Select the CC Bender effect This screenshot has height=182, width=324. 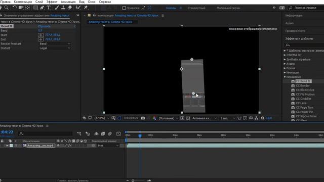pos(303,85)
